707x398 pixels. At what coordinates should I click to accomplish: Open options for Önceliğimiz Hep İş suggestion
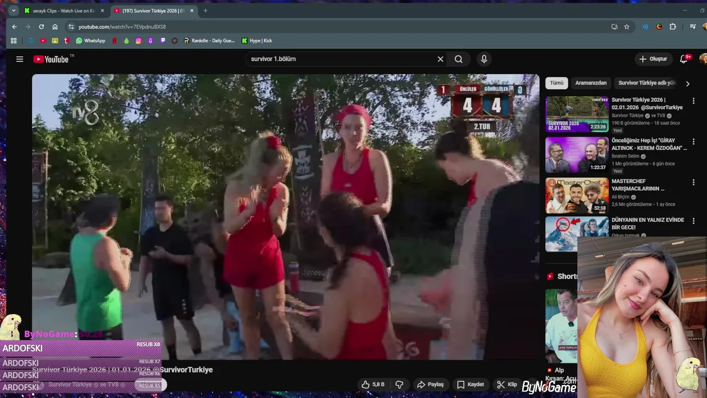pyautogui.click(x=694, y=142)
